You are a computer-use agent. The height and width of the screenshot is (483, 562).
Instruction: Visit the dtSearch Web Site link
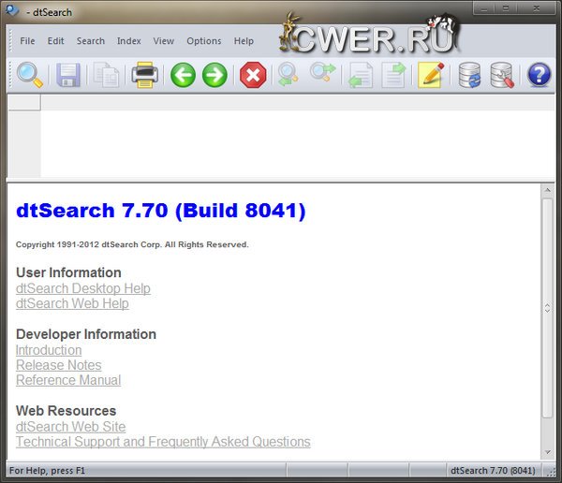(x=70, y=427)
